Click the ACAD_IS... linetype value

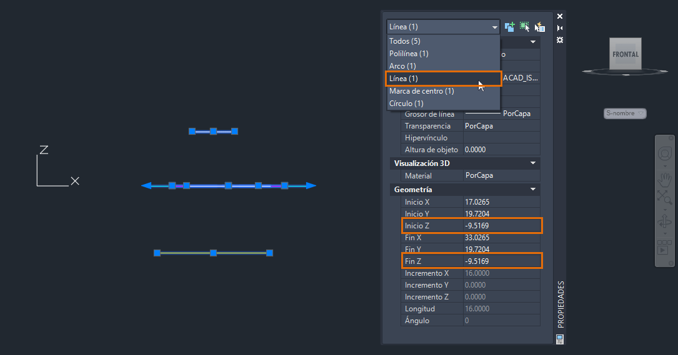point(521,78)
